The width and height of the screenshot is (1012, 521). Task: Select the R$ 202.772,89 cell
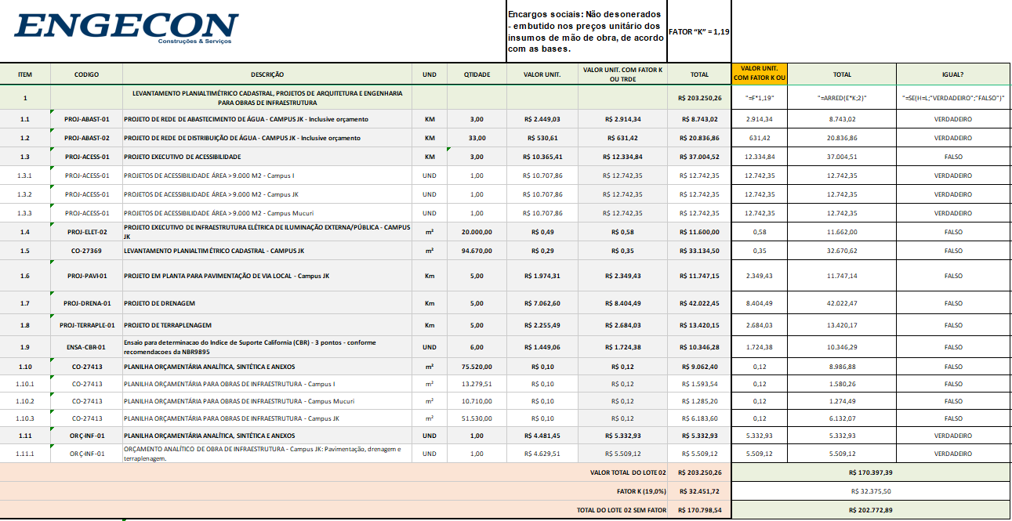(870, 510)
